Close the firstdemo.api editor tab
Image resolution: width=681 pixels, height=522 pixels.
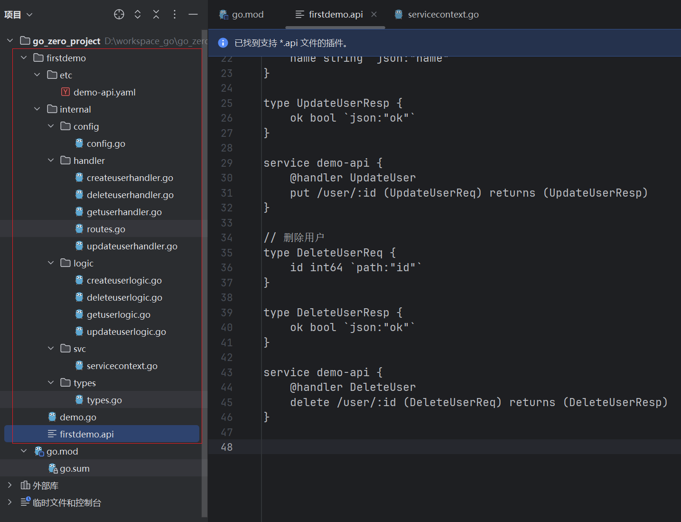click(x=374, y=14)
